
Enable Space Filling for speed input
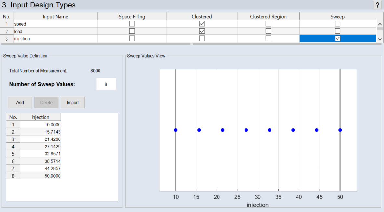coord(132,24)
